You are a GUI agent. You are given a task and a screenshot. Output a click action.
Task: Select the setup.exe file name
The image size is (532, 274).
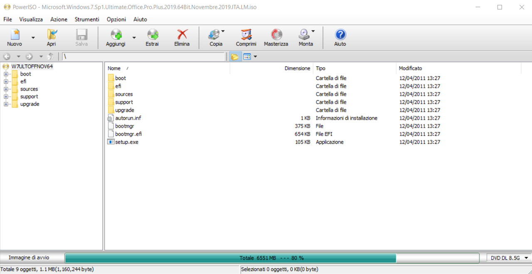(x=127, y=142)
